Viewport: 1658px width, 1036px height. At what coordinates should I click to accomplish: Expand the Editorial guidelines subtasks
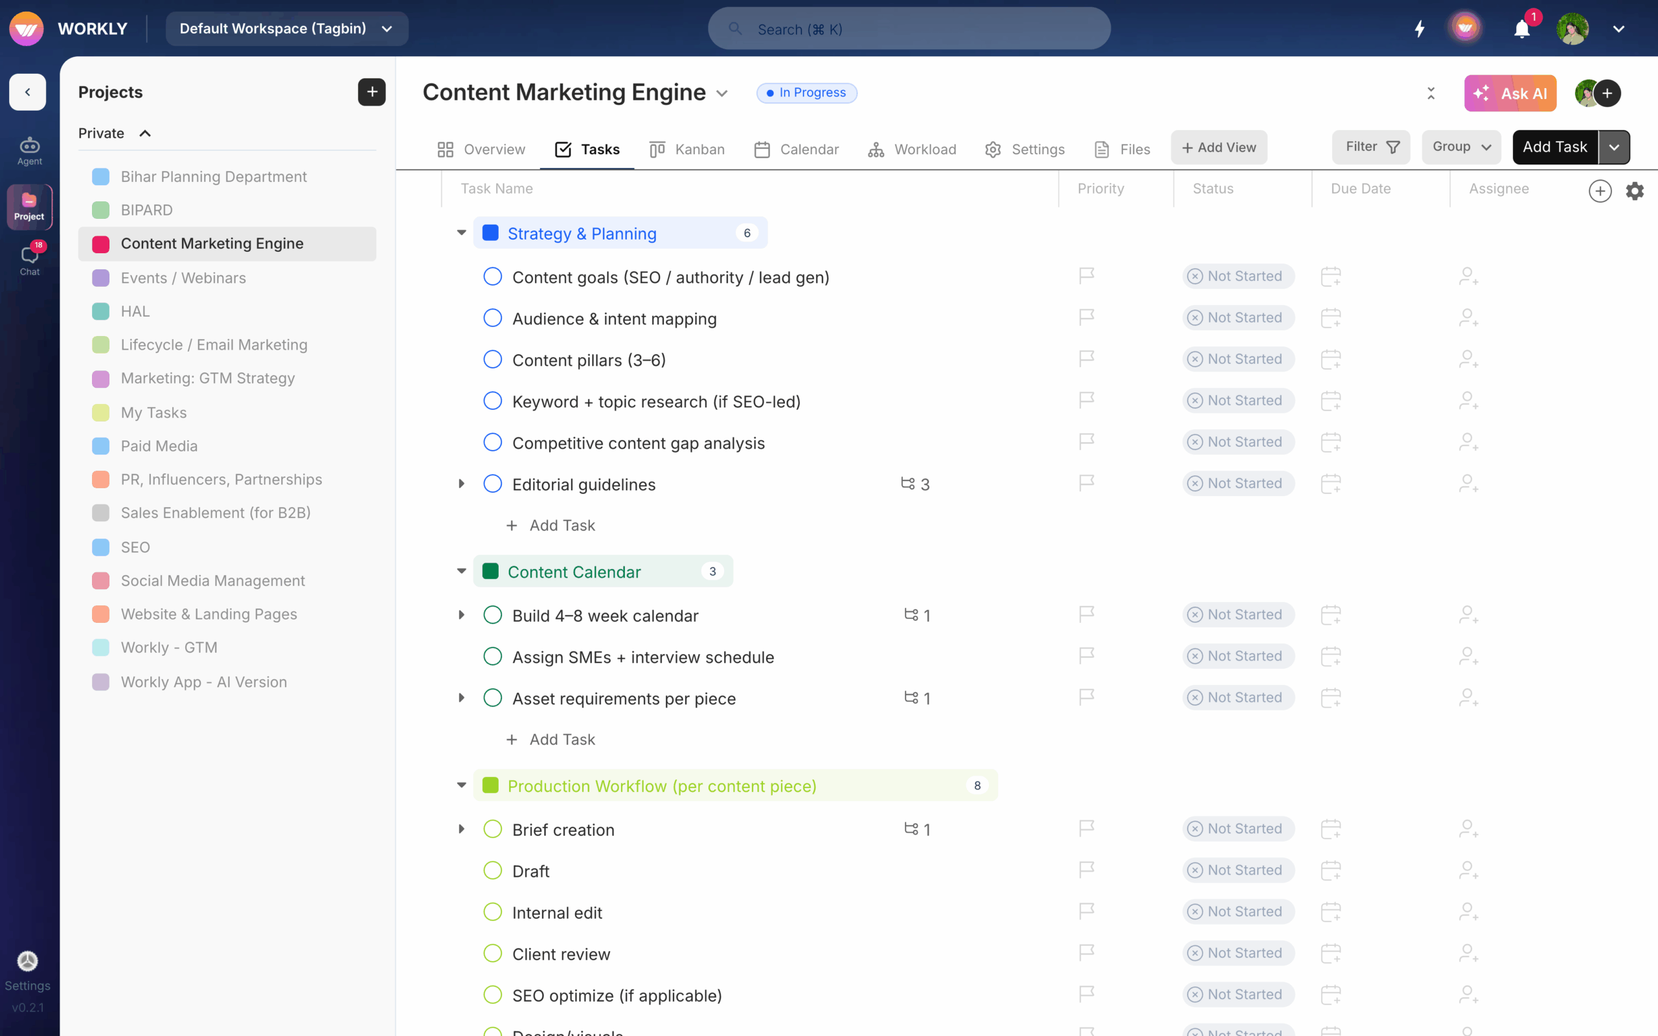461,484
